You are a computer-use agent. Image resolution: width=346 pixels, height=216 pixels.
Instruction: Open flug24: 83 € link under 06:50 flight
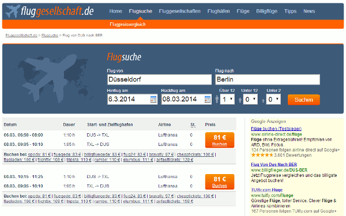point(134,155)
